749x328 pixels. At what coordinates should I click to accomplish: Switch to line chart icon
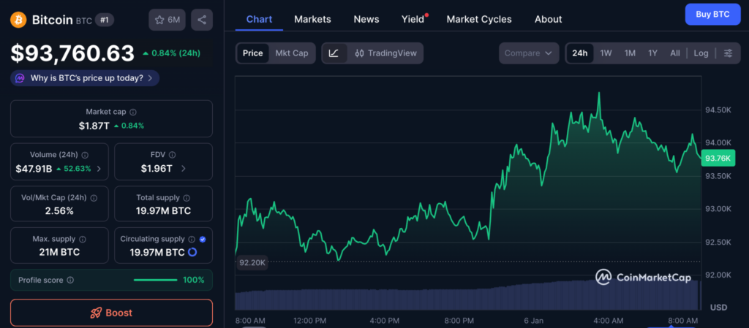tap(334, 53)
